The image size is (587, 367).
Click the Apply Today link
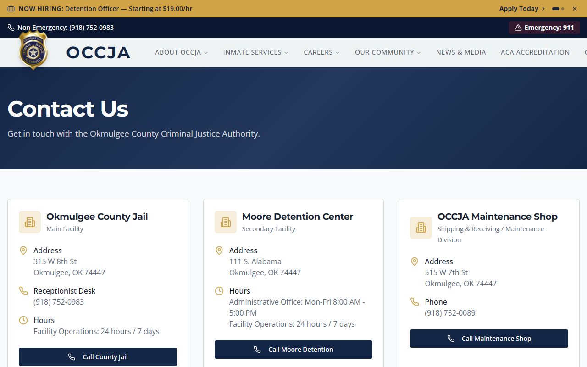(522, 9)
